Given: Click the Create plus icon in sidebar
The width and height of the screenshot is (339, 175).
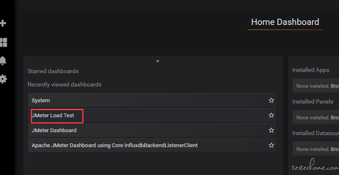Looking at the screenshot, I should tap(3, 23).
